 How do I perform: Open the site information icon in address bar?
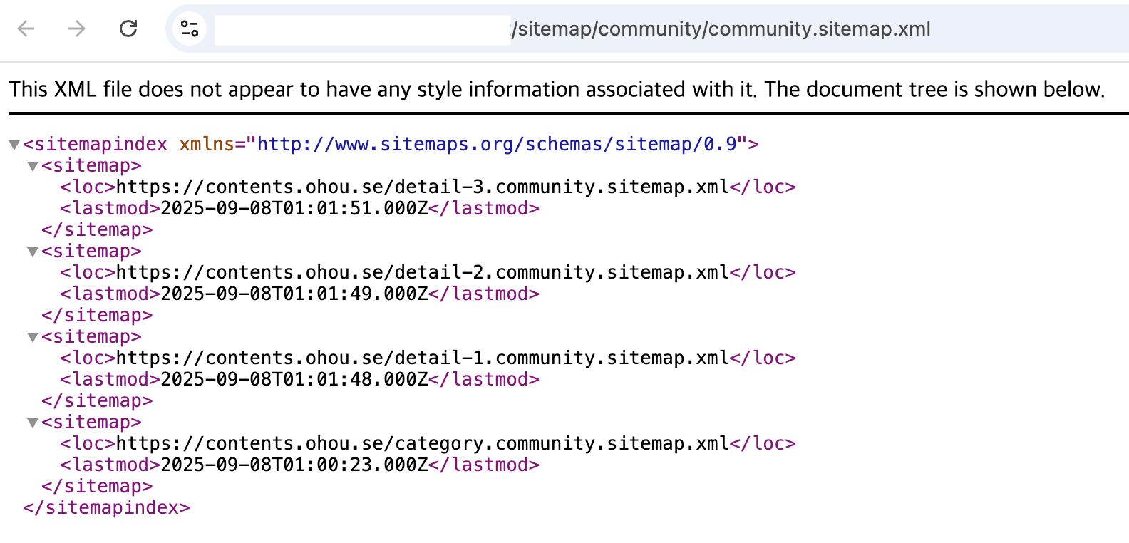pyautogui.click(x=190, y=29)
